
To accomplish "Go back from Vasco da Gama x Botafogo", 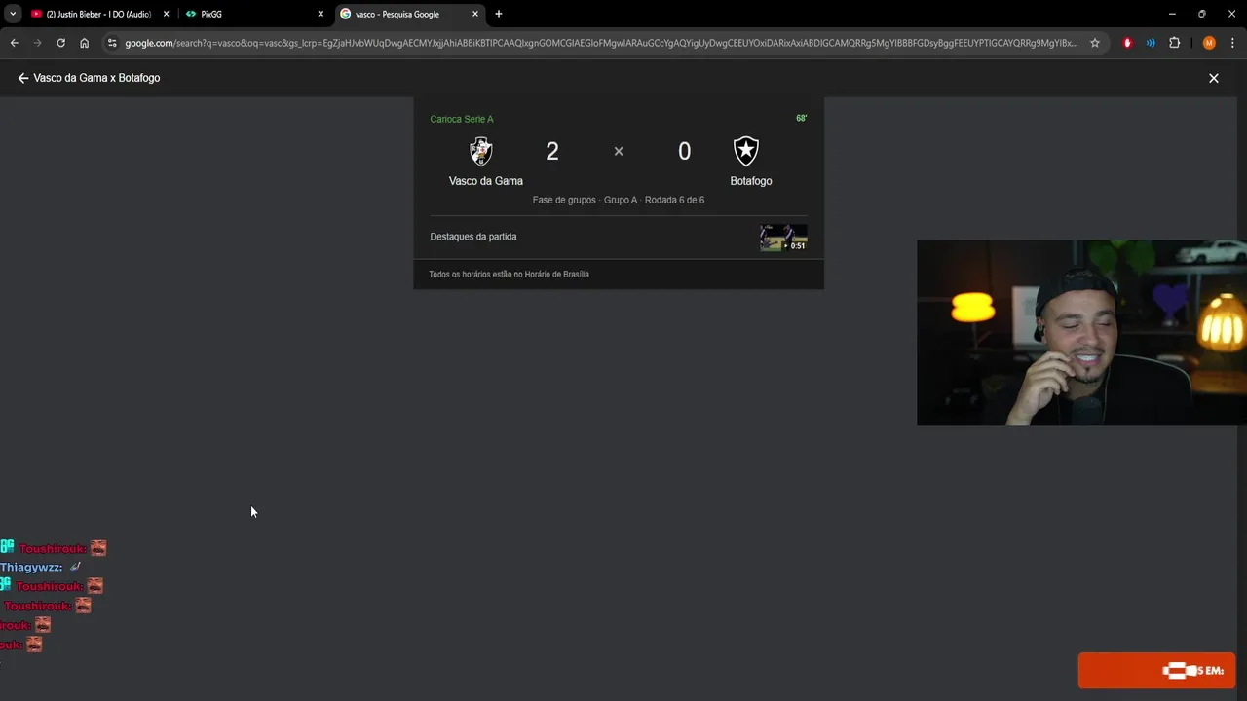I will pos(23,78).
